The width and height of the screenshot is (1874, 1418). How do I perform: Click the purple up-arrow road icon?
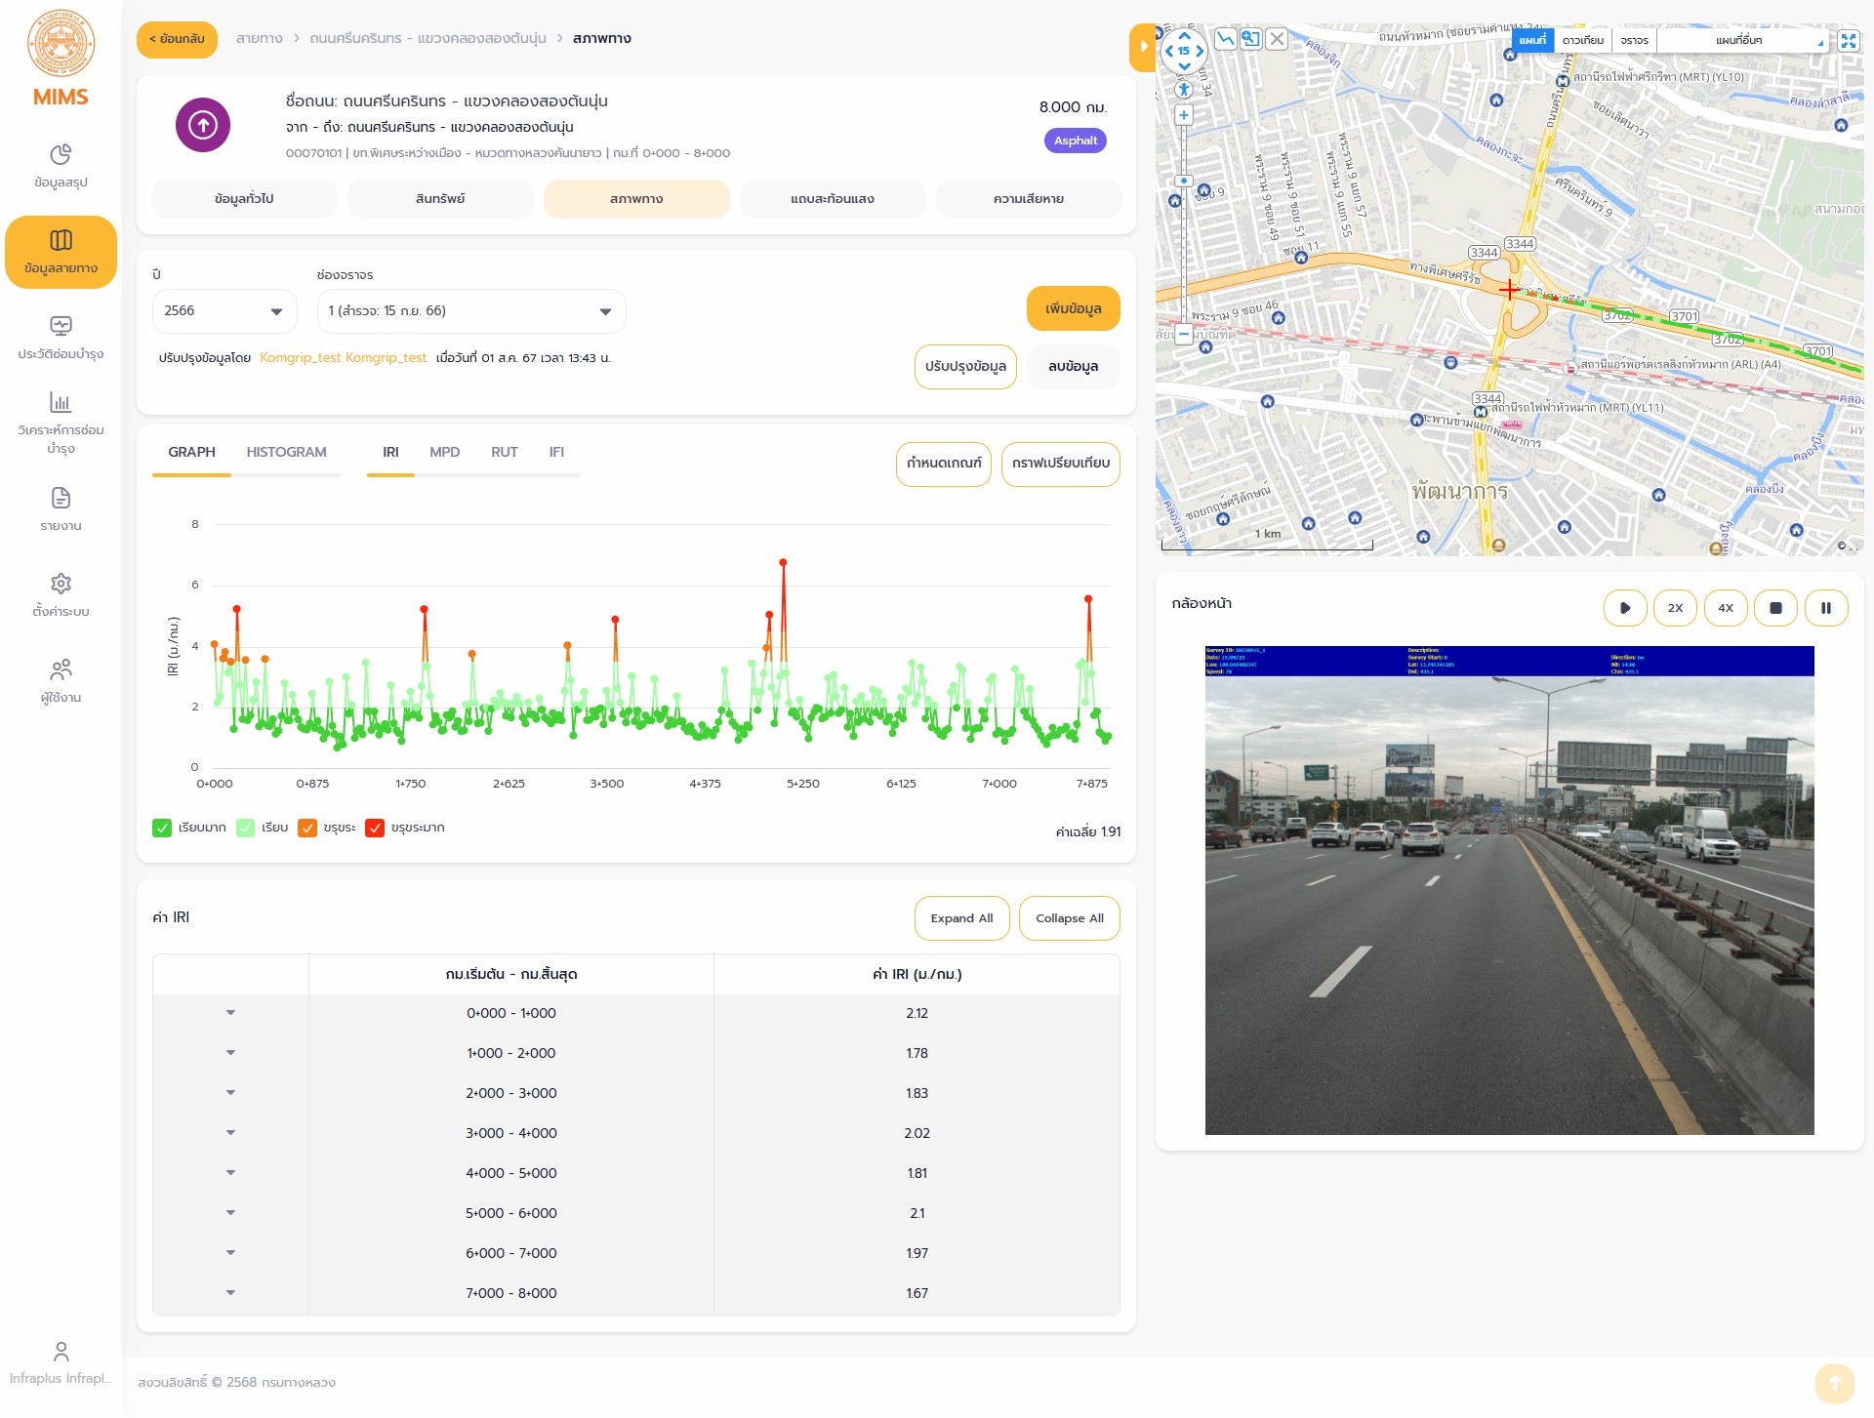tap(203, 125)
